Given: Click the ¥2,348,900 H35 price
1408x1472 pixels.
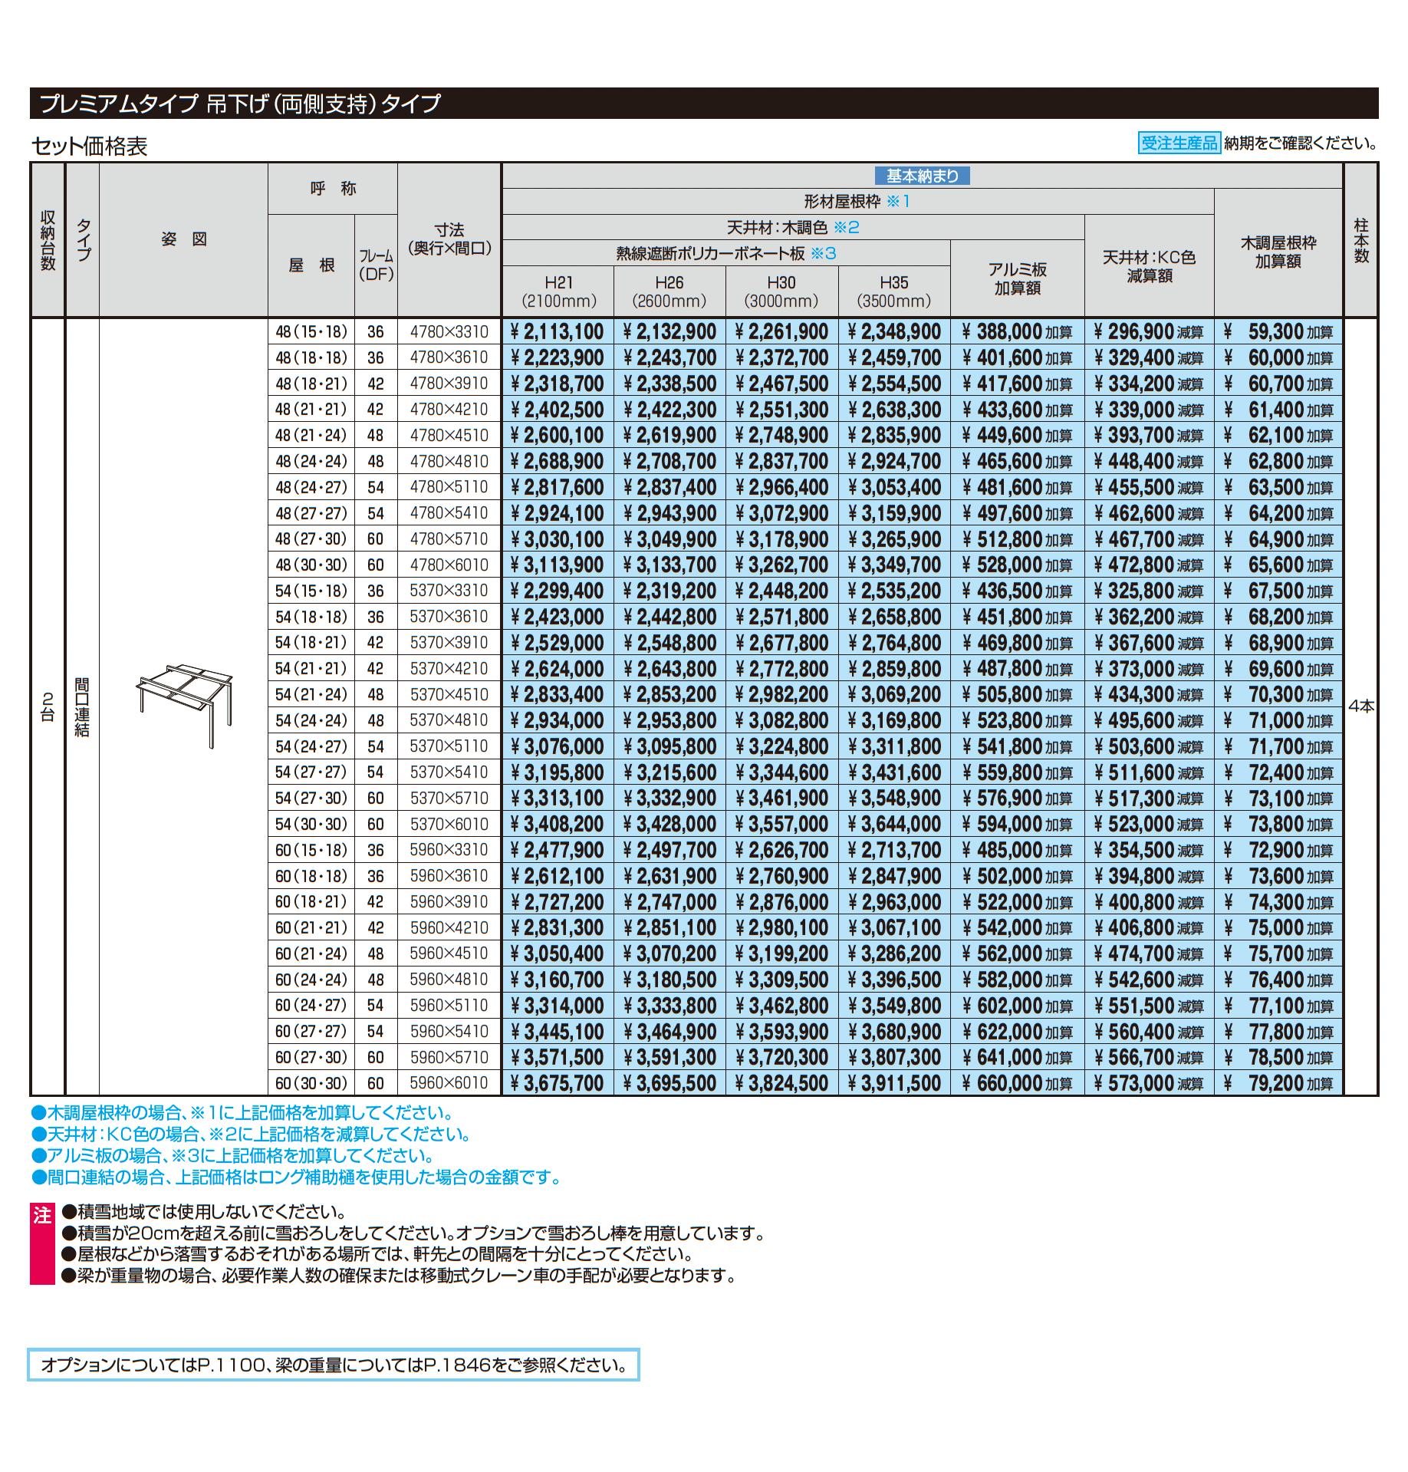Looking at the screenshot, I should point(894,331).
